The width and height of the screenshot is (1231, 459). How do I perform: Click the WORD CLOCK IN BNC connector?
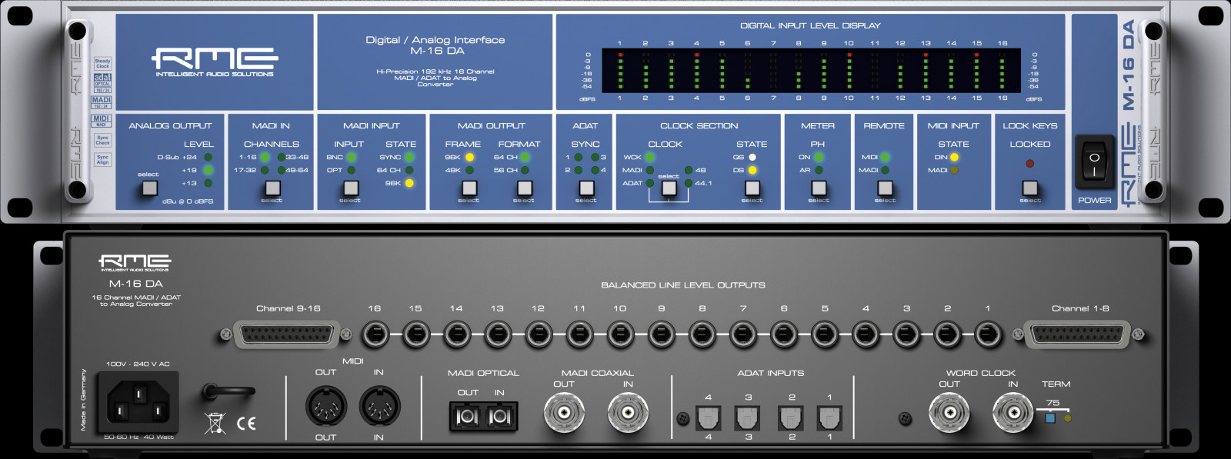pyautogui.click(x=1013, y=413)
